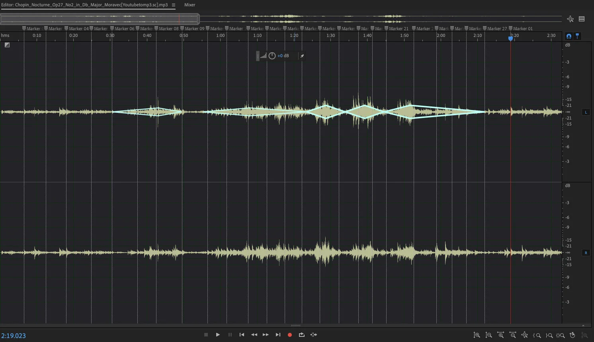Select Marker 01 on the marker bar

click(x=521, y=29)
